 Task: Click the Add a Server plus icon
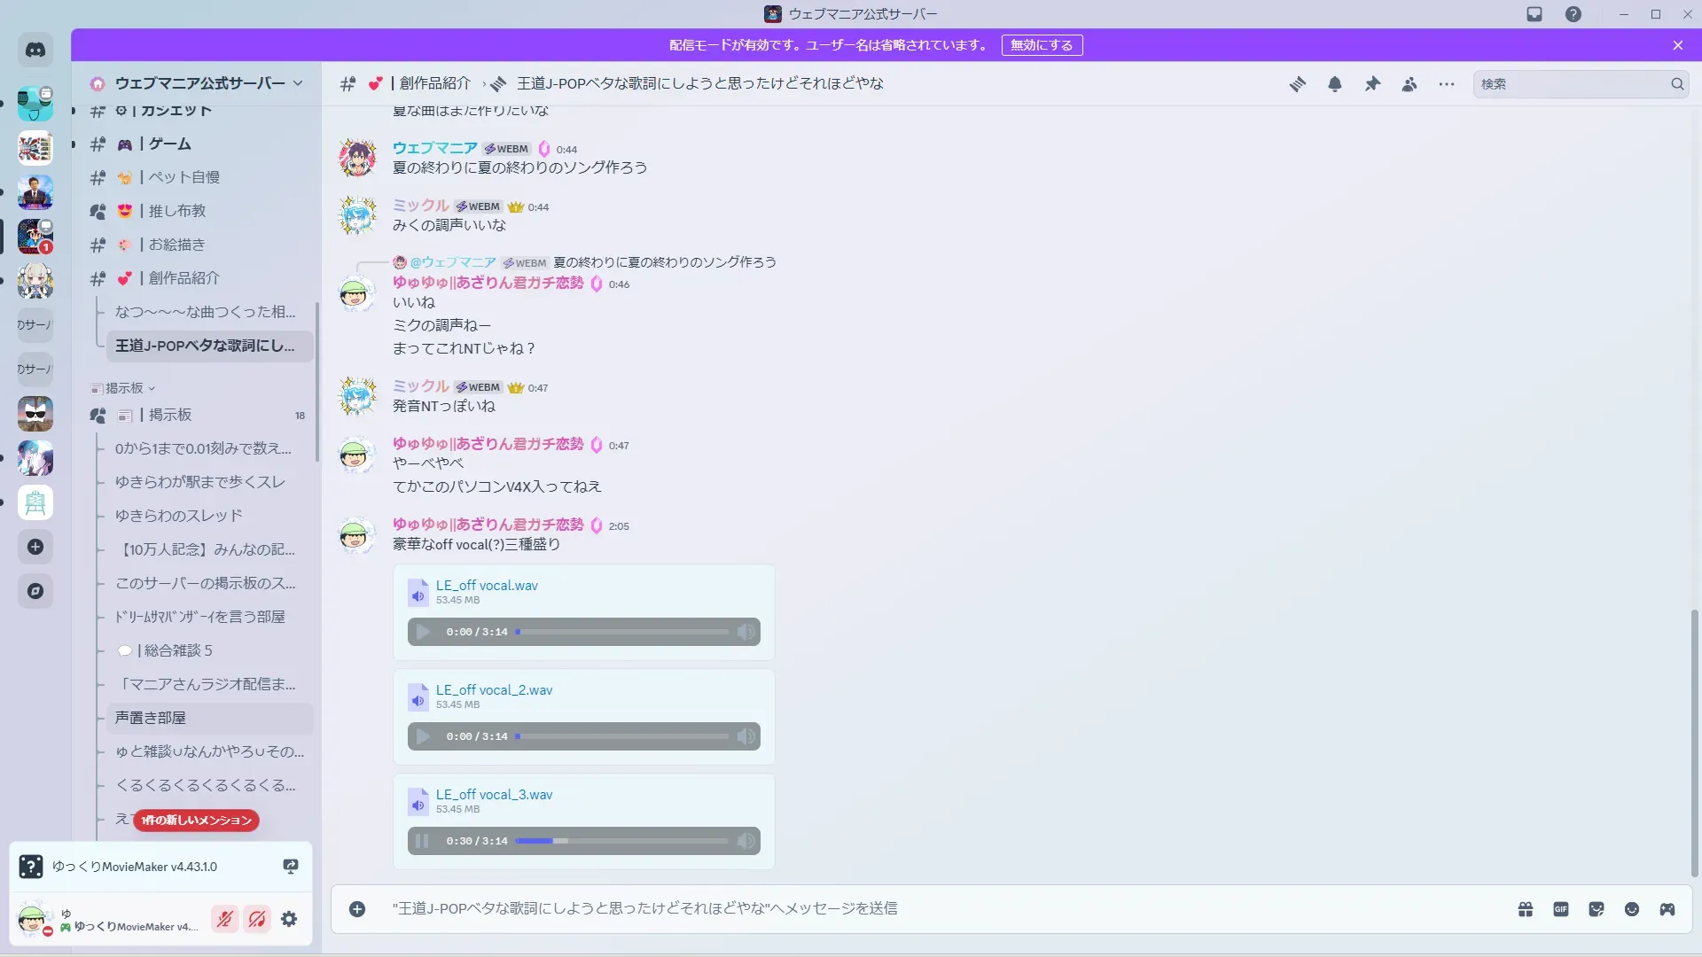[x=35, y=547]
